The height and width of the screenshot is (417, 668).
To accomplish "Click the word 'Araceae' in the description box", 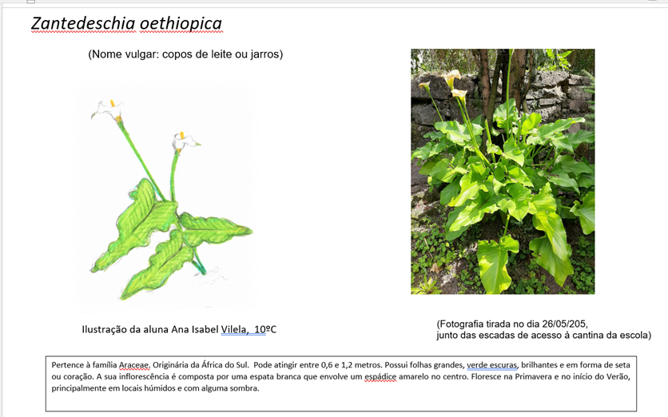I will [x=134, y=365].
